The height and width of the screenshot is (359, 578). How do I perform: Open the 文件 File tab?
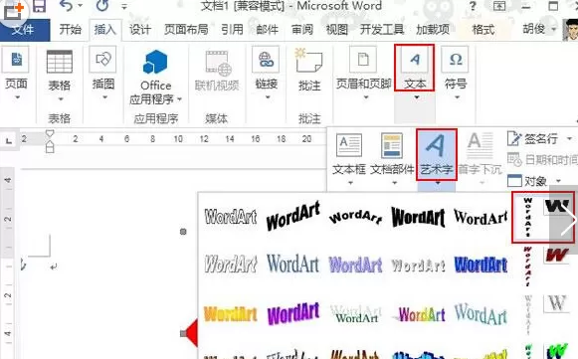click(x=24, y=30)
